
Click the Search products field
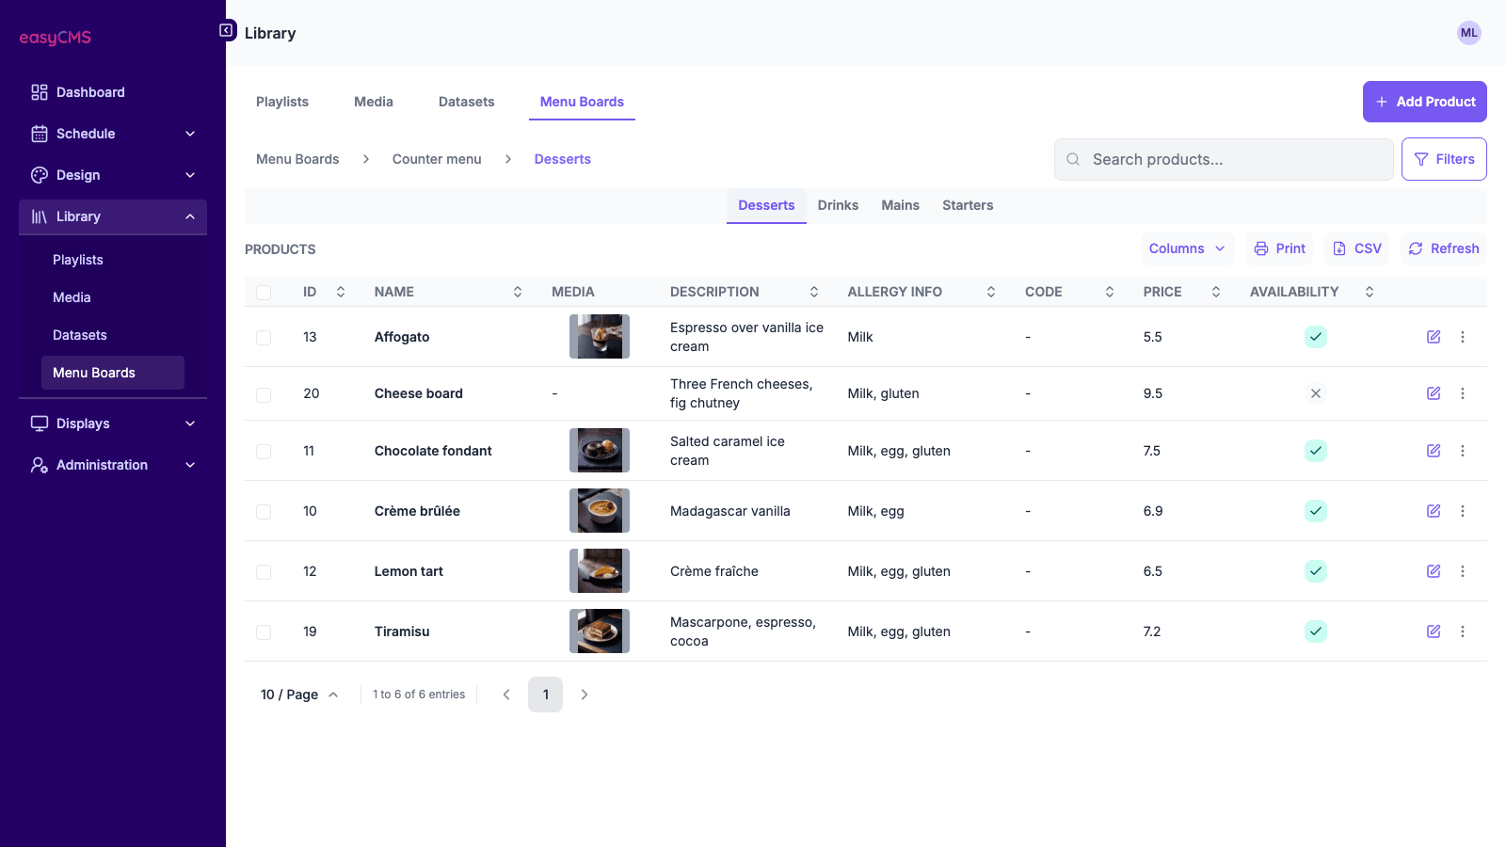click(1224, 159)
